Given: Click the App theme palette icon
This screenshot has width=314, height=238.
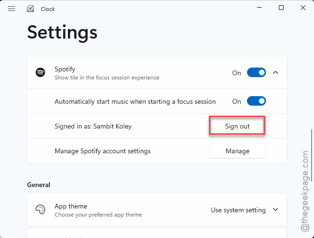Looking at the screenshot, I should coord(40,209).
